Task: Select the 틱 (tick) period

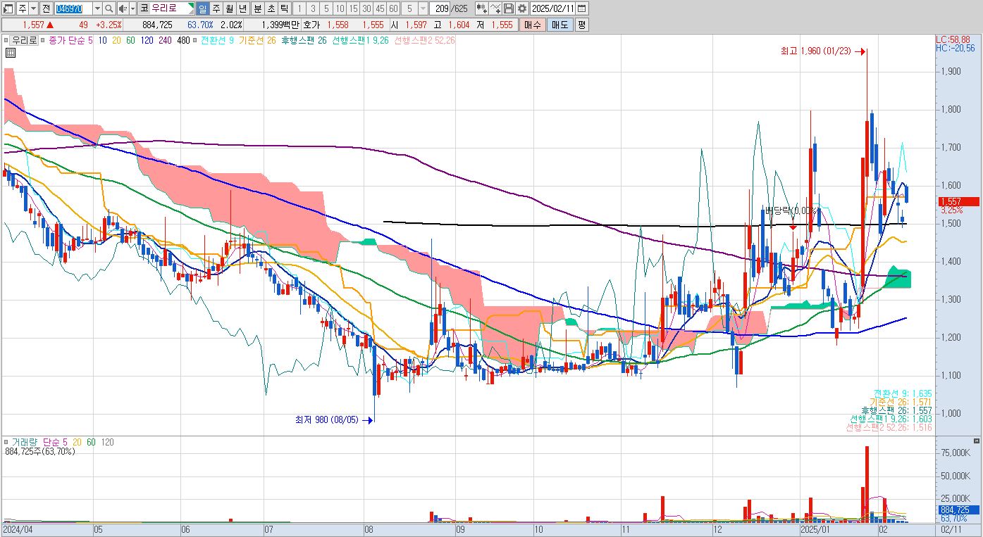Action: point(283,8)
